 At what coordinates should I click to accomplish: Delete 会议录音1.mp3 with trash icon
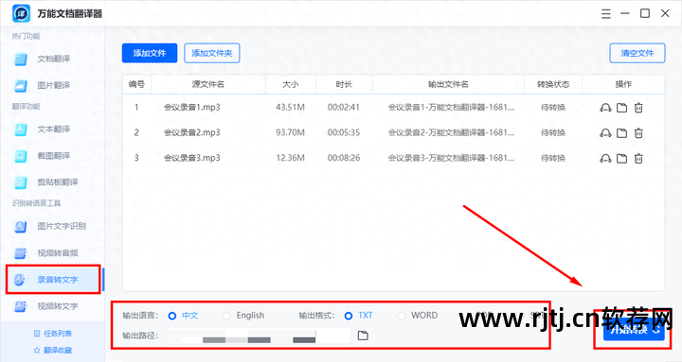[638, 108]
